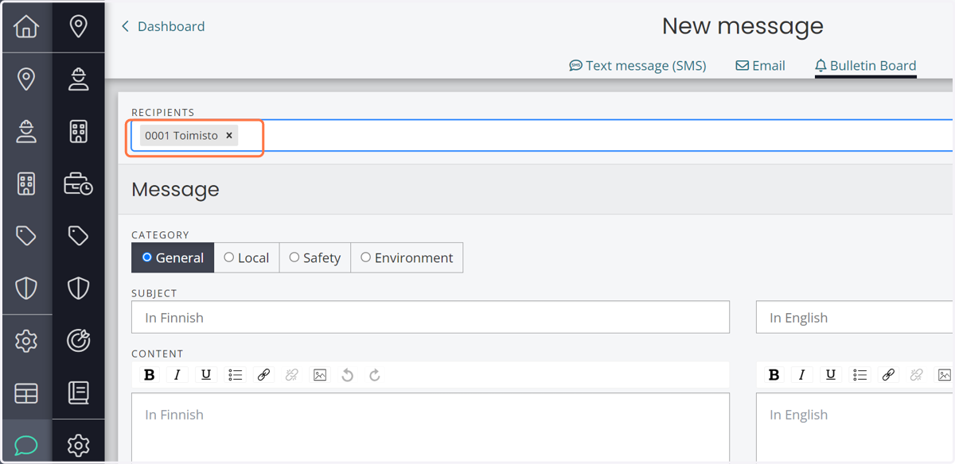Open the tag icon in the gray sidebar
955x464 pixels.
click(x=26, y=236)
